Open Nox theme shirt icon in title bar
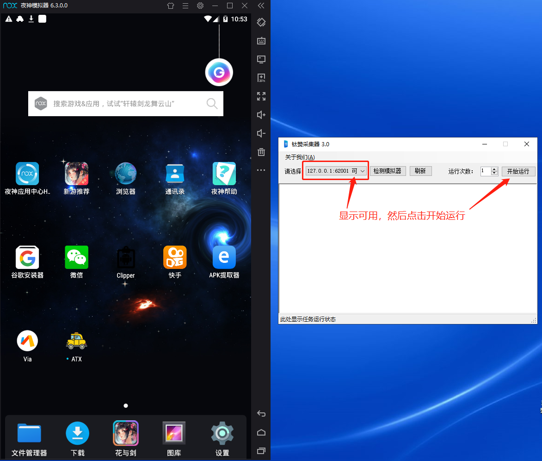 click(170, 6)
